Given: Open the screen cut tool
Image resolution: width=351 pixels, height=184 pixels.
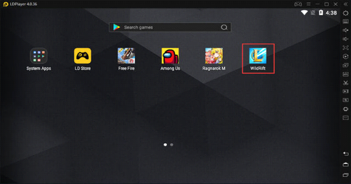Looking at the screenshot, I should 346,83.
